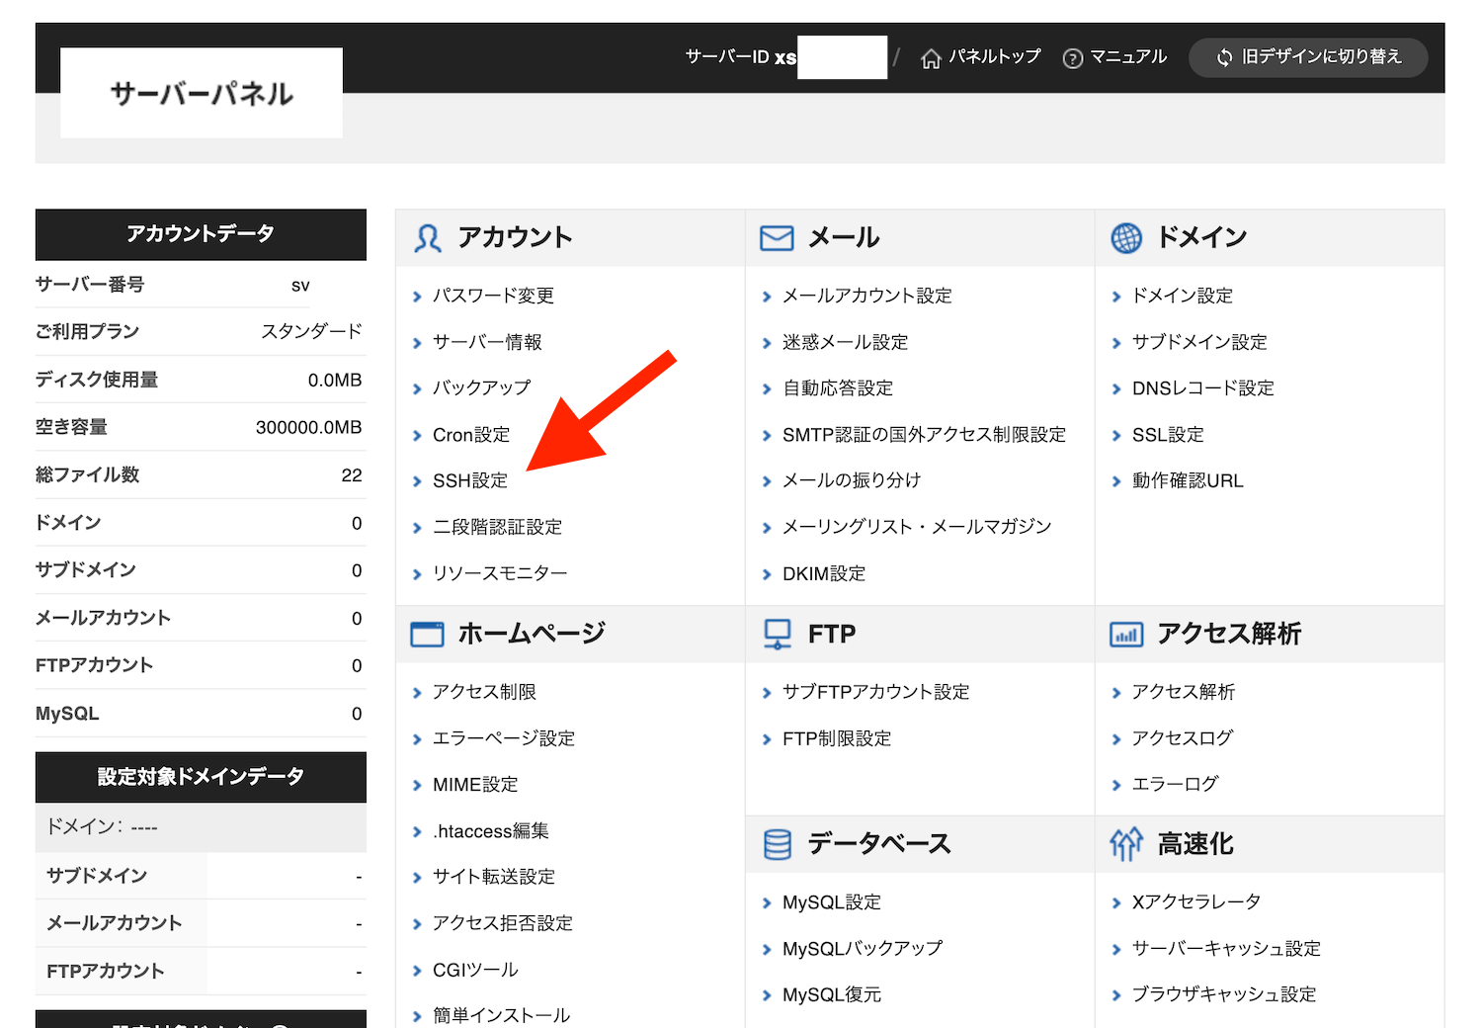Click the access analysis chart icon
The width and height of the screenshot is (1482, 1028).
pos(1126,634)
